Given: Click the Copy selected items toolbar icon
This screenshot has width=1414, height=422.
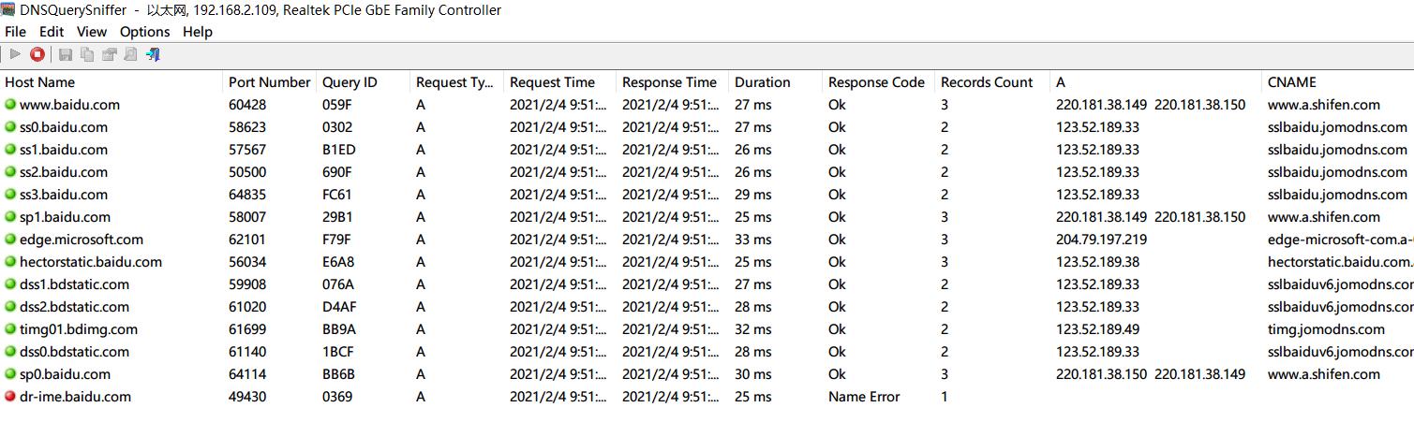Looking at the screenshot, I should click(87, 55).
